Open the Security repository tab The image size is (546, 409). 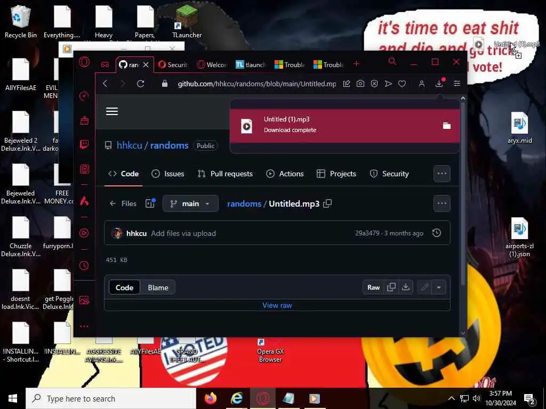(389, 174)
